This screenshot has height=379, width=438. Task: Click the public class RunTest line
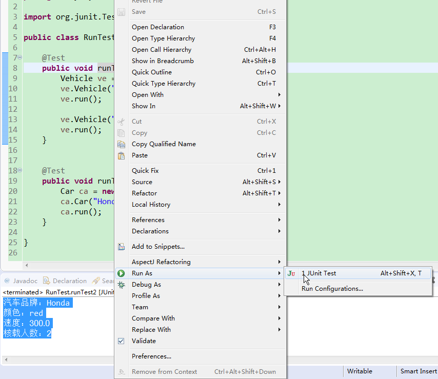[x=69, y=37]
